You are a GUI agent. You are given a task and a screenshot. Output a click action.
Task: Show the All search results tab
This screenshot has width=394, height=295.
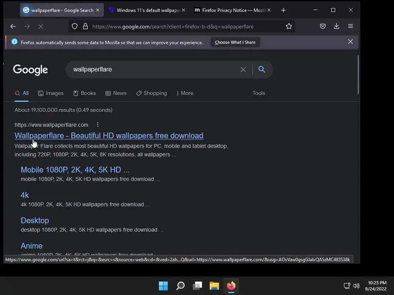point(22,93)
